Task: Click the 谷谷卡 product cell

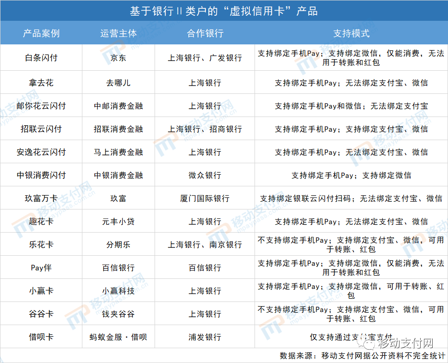Action: [x=41, y=314]
